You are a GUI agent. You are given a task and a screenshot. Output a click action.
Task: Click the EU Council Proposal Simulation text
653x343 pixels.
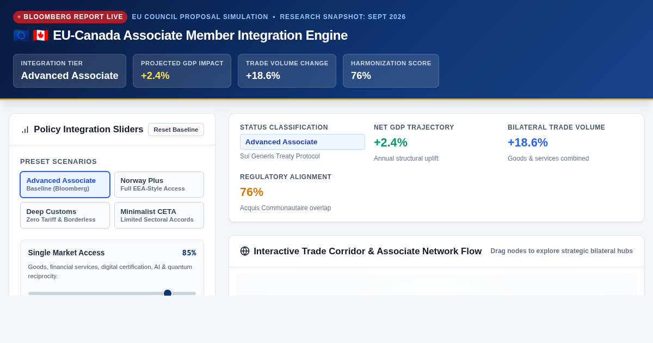click(x=200, y=17)
